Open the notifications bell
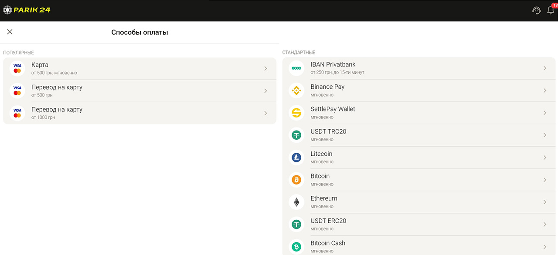 tap(551, 10)
